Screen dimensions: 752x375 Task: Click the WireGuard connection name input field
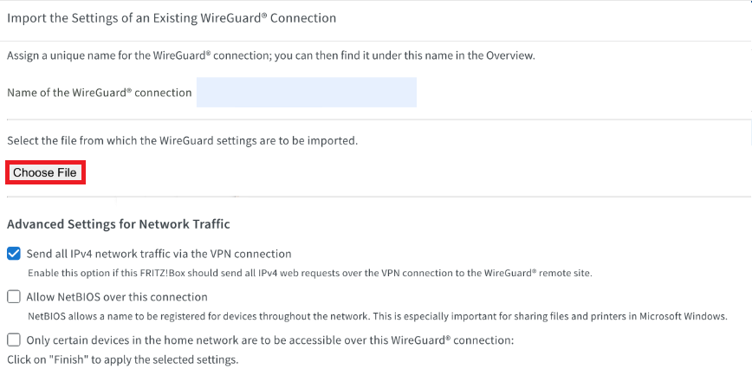click(306, 93)
